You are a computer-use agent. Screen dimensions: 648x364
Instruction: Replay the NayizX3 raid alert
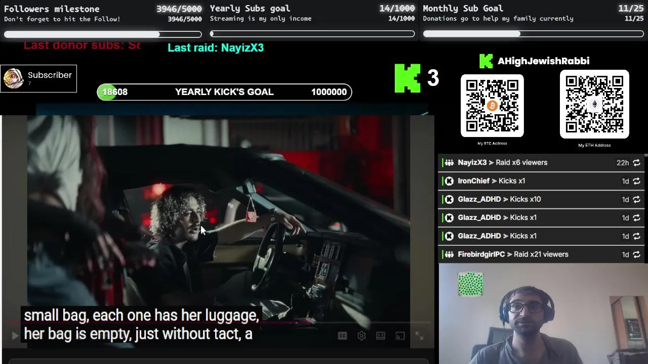click(x=636, y=163)
